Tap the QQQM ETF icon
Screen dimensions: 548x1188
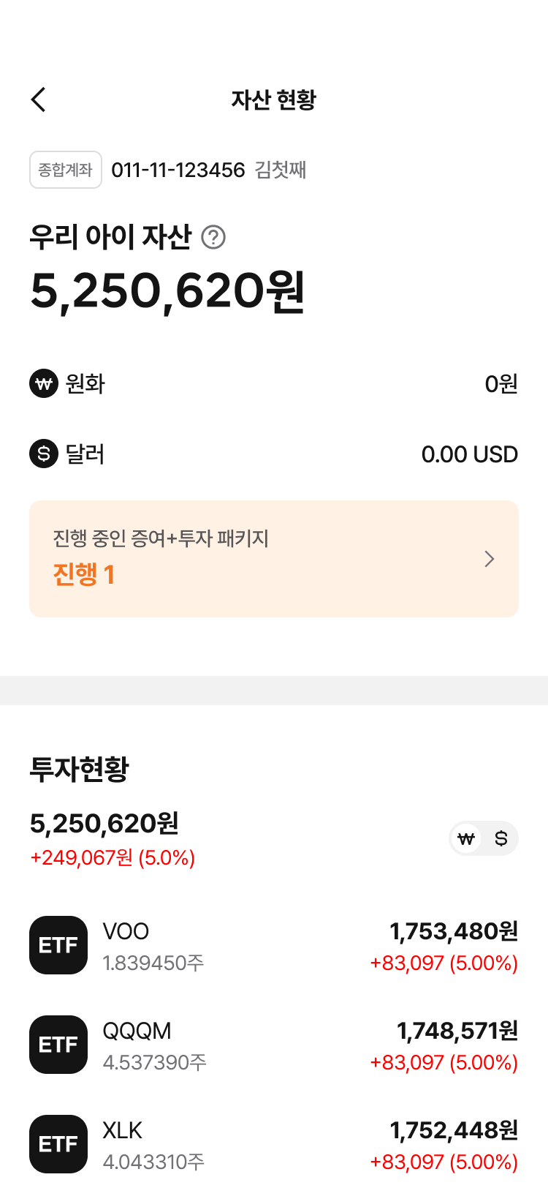pos(58,1045)
